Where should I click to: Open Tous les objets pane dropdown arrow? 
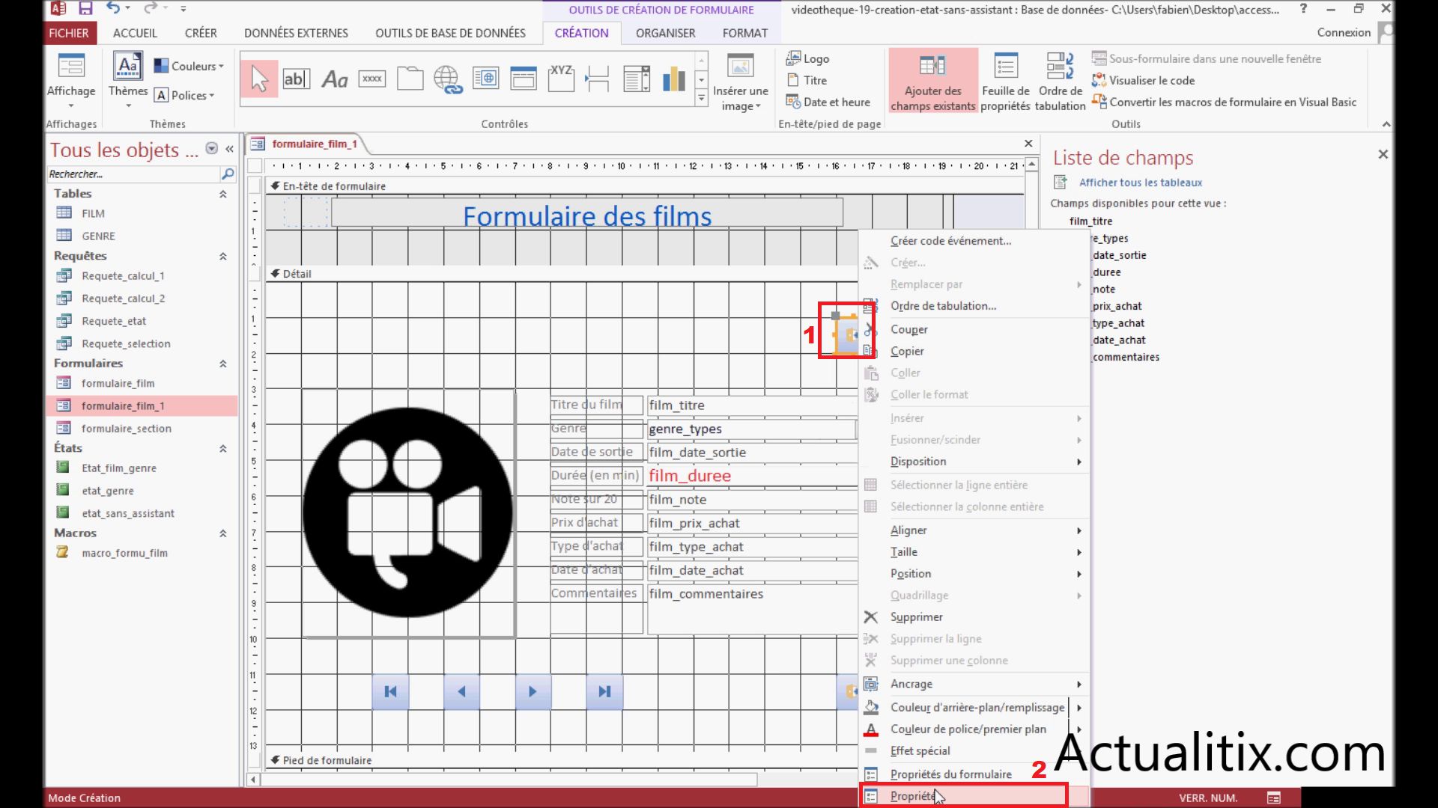pyautogui.click(x=212, y=149)
